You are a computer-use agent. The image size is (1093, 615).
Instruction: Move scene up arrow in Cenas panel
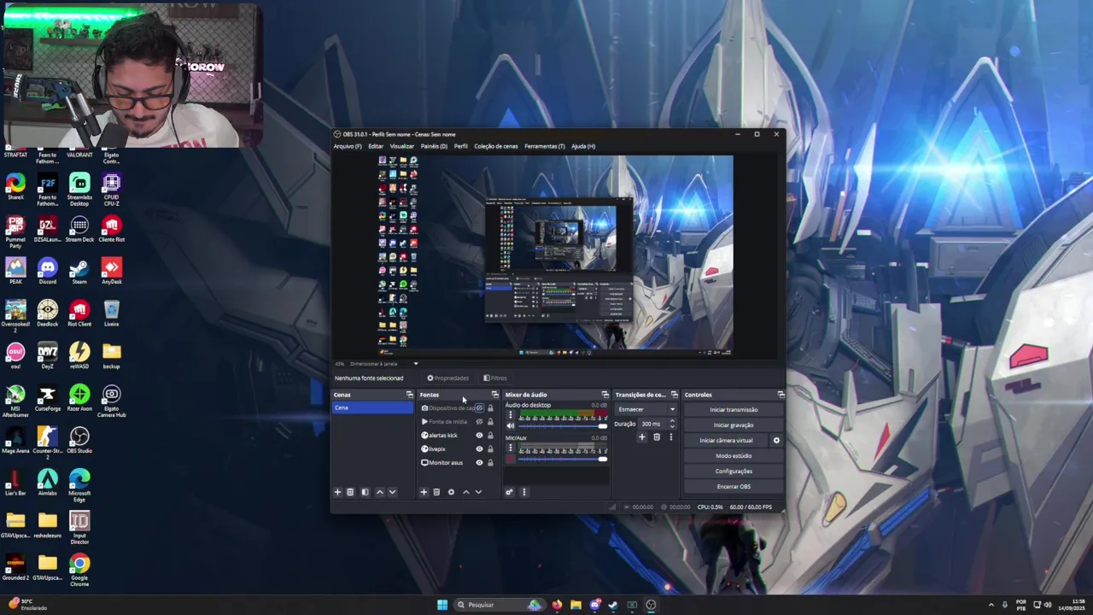380,492
